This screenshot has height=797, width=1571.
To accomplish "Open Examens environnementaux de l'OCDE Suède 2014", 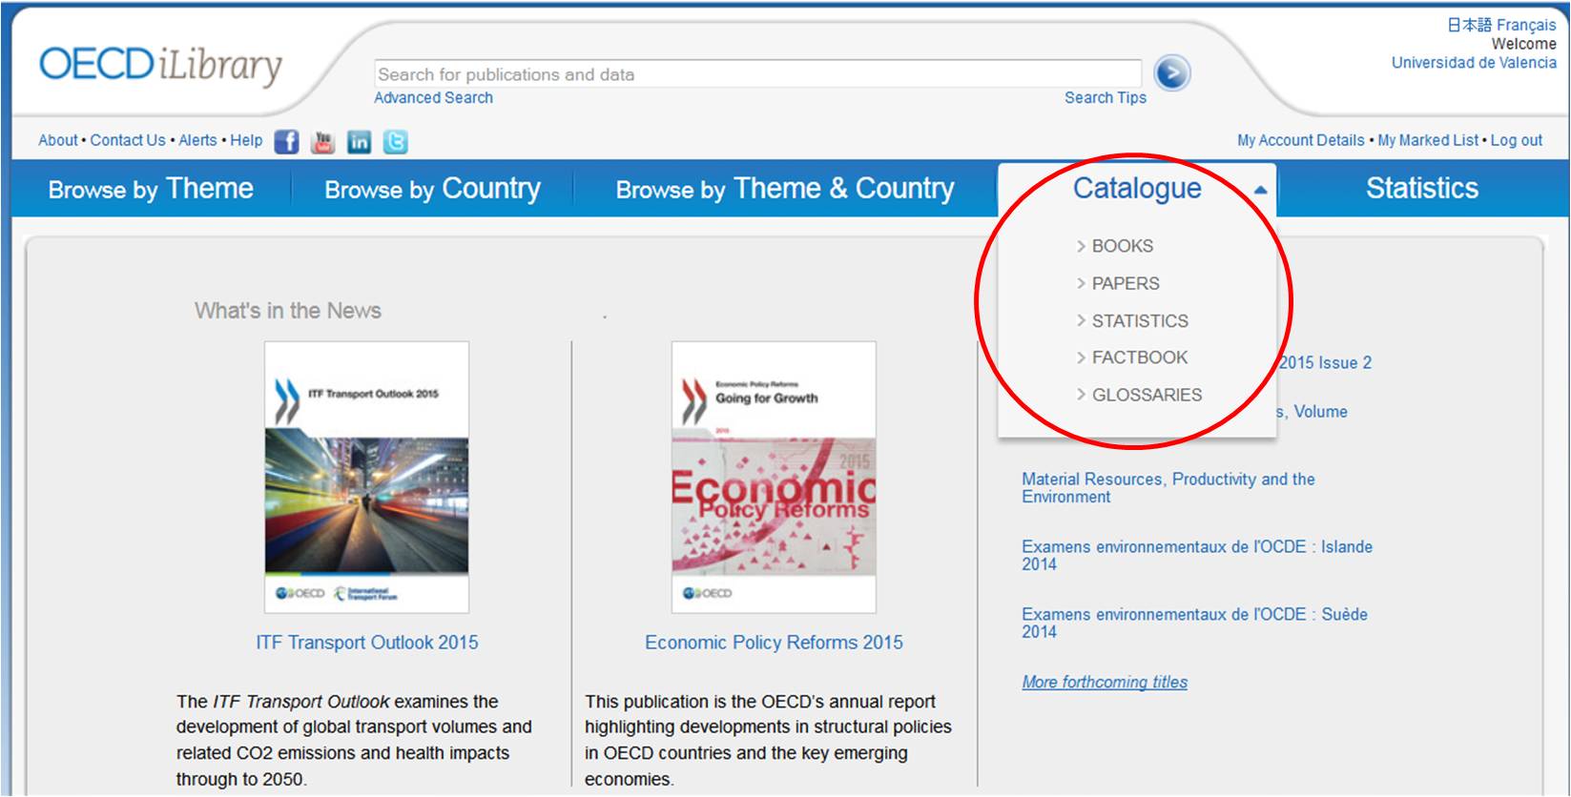I will point(1194,623).
